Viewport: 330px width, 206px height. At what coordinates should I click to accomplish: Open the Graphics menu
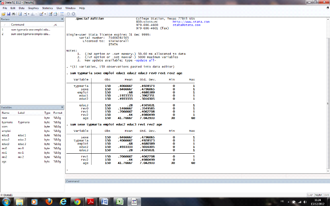click(x=33, y=8)
